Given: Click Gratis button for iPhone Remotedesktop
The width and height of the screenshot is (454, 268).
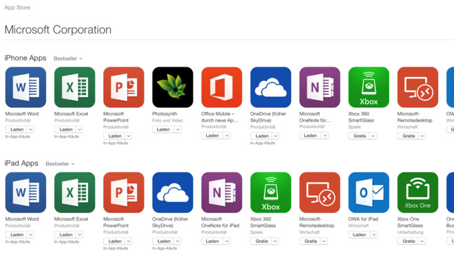Looking at the screenshot, I should (x=408, y=136).
